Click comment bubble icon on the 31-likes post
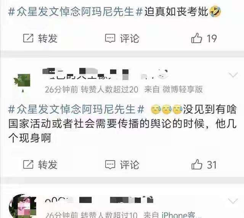Image resolution: width=244 pixels, height=218 pixels. click(110, 165)
